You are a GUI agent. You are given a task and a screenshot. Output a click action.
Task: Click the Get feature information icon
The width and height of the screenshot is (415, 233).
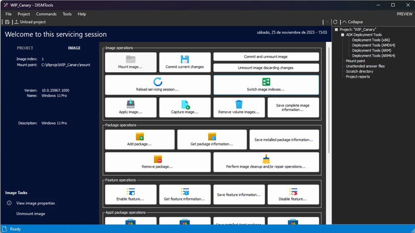click(185, 192)
